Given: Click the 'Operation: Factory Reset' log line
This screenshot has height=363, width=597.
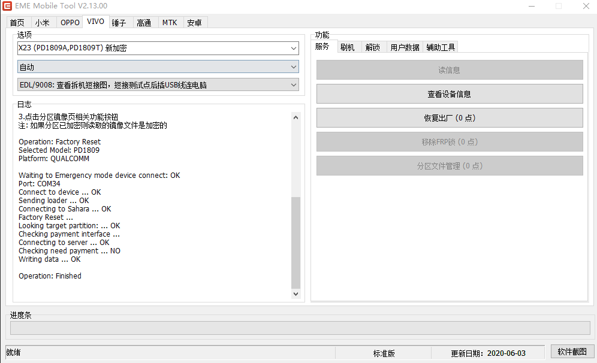Looking at the screenshot, I should point(59,142).
